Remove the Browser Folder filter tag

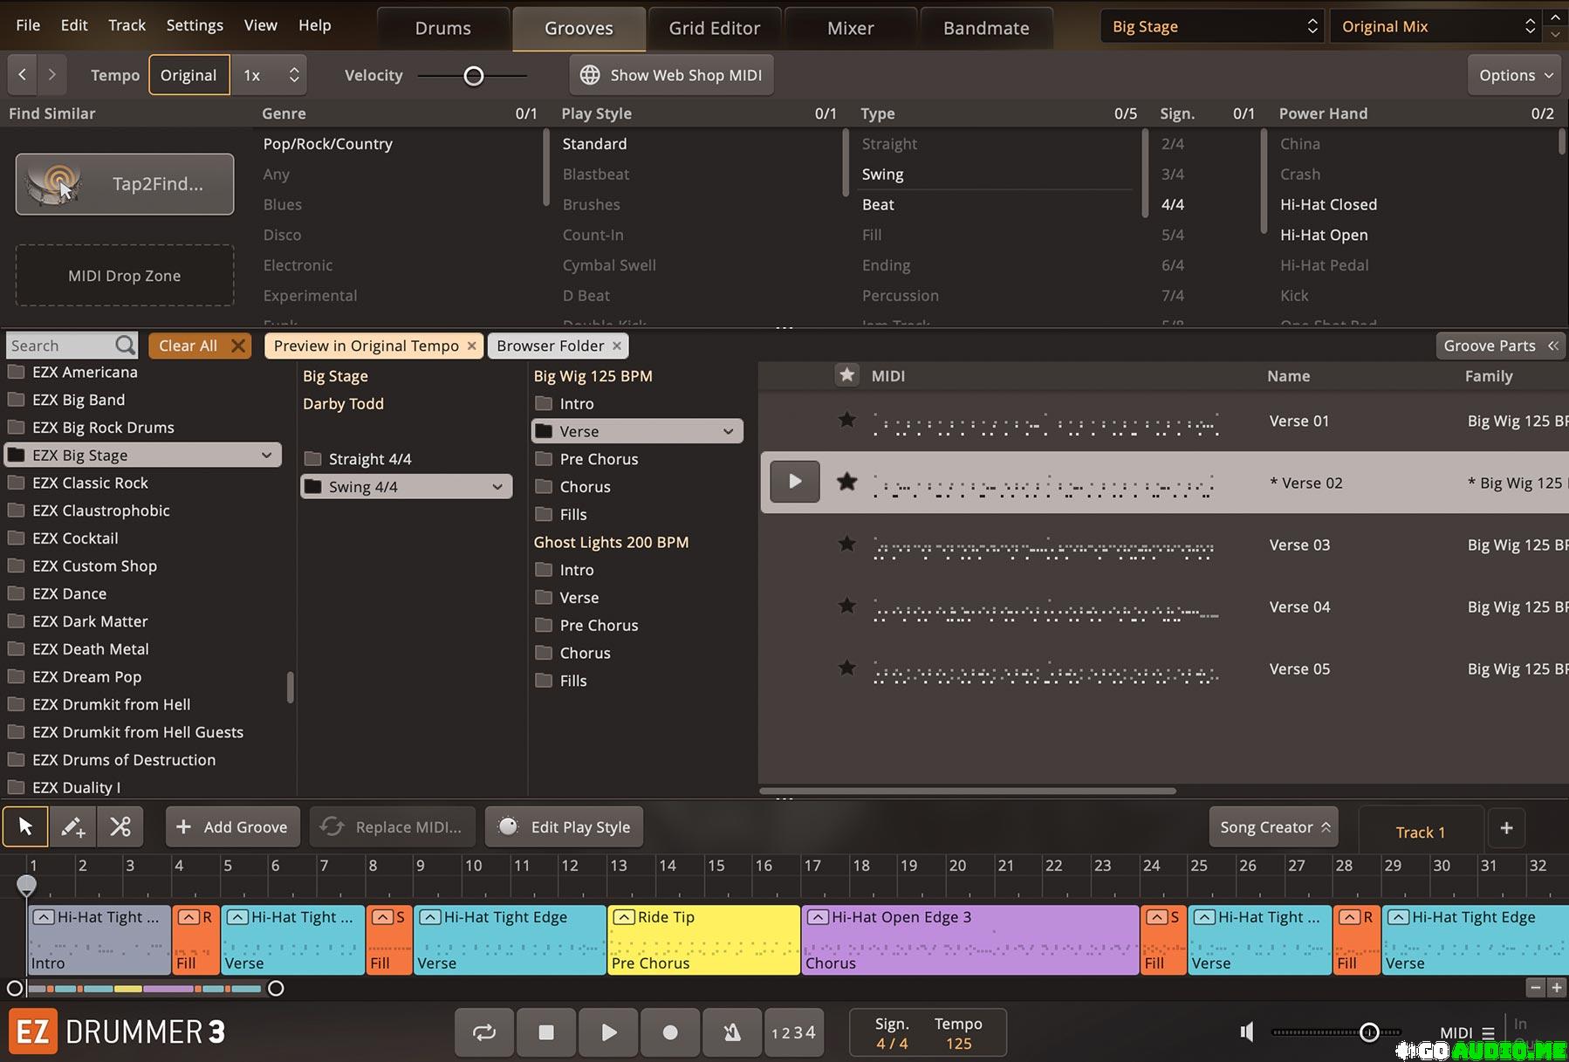click(x=617, y=346)
